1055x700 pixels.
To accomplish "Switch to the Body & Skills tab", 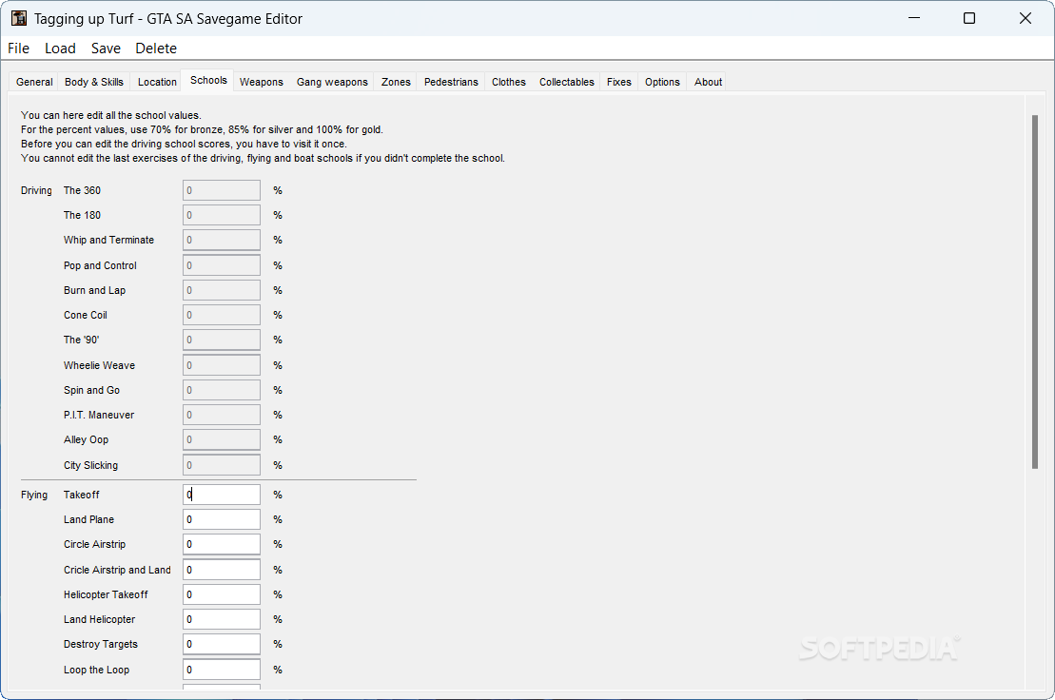I will click(94, 82).
